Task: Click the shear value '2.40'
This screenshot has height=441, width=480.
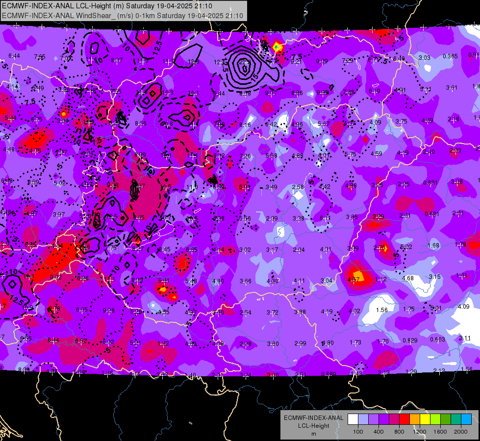Action: click(x=429, y=151)
